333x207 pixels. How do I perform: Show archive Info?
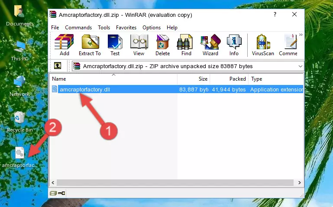click(234, 45)
